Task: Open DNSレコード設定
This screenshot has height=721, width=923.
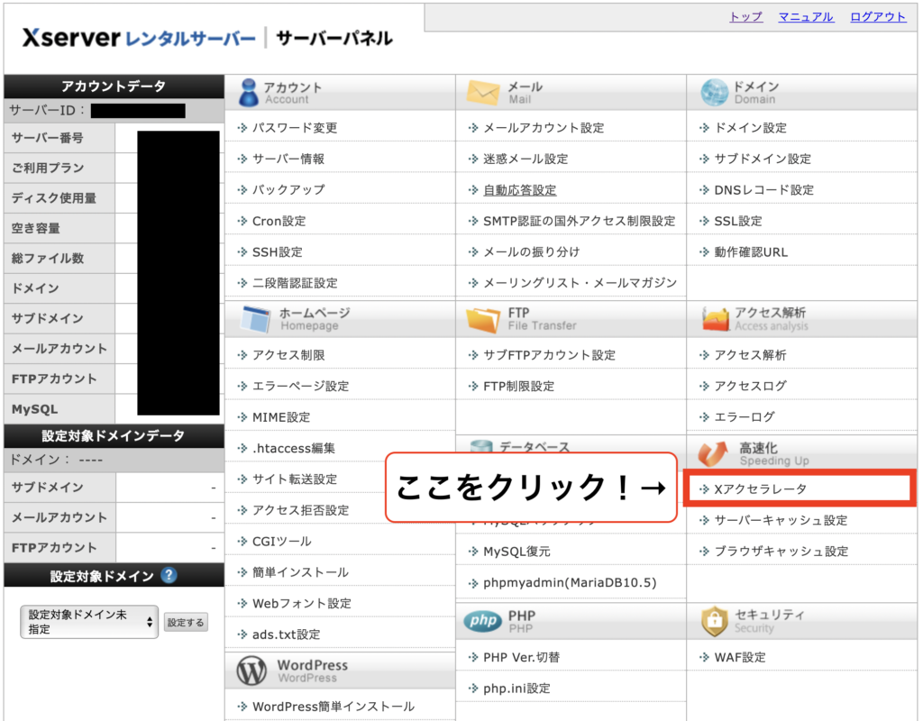Action: coord(764,190)
